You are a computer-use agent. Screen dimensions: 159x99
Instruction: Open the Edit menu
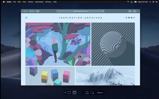tap(19, 2)
